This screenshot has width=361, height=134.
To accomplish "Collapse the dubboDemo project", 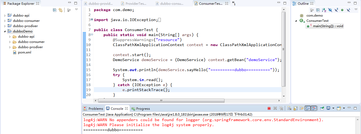I will tap(5, 31).
